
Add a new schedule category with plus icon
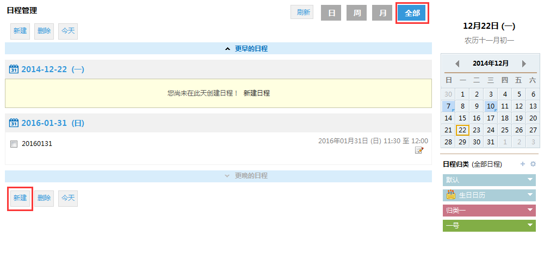[523, 164]
